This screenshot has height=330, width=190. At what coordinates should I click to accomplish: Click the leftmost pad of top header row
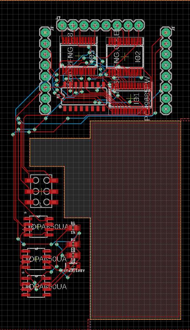[62, 26]
